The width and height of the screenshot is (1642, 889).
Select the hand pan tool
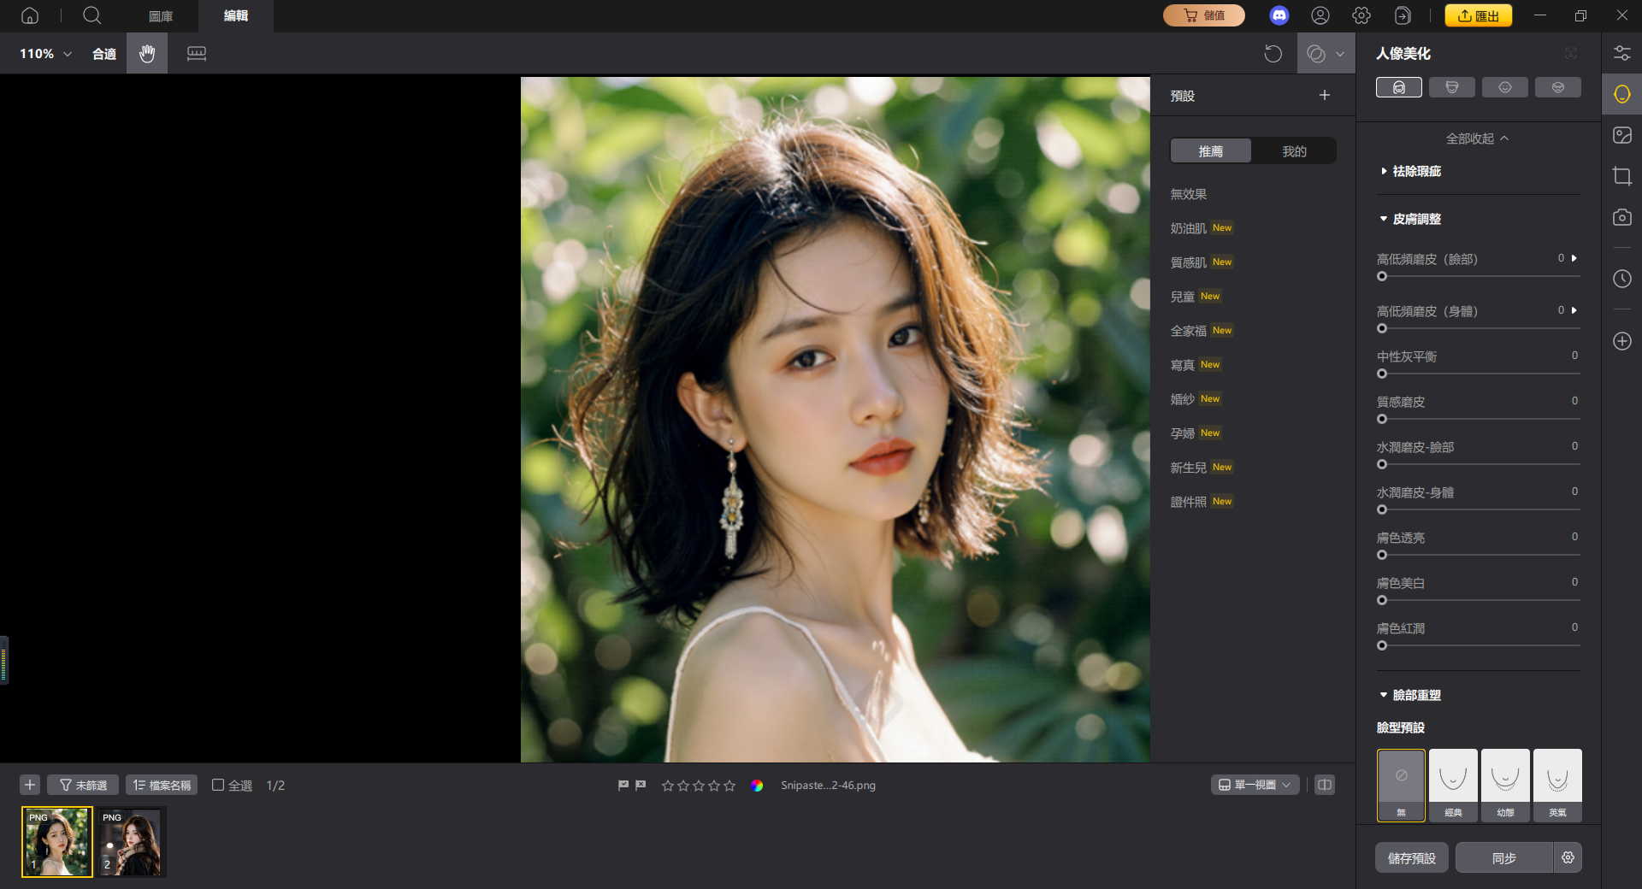point(147,54)
